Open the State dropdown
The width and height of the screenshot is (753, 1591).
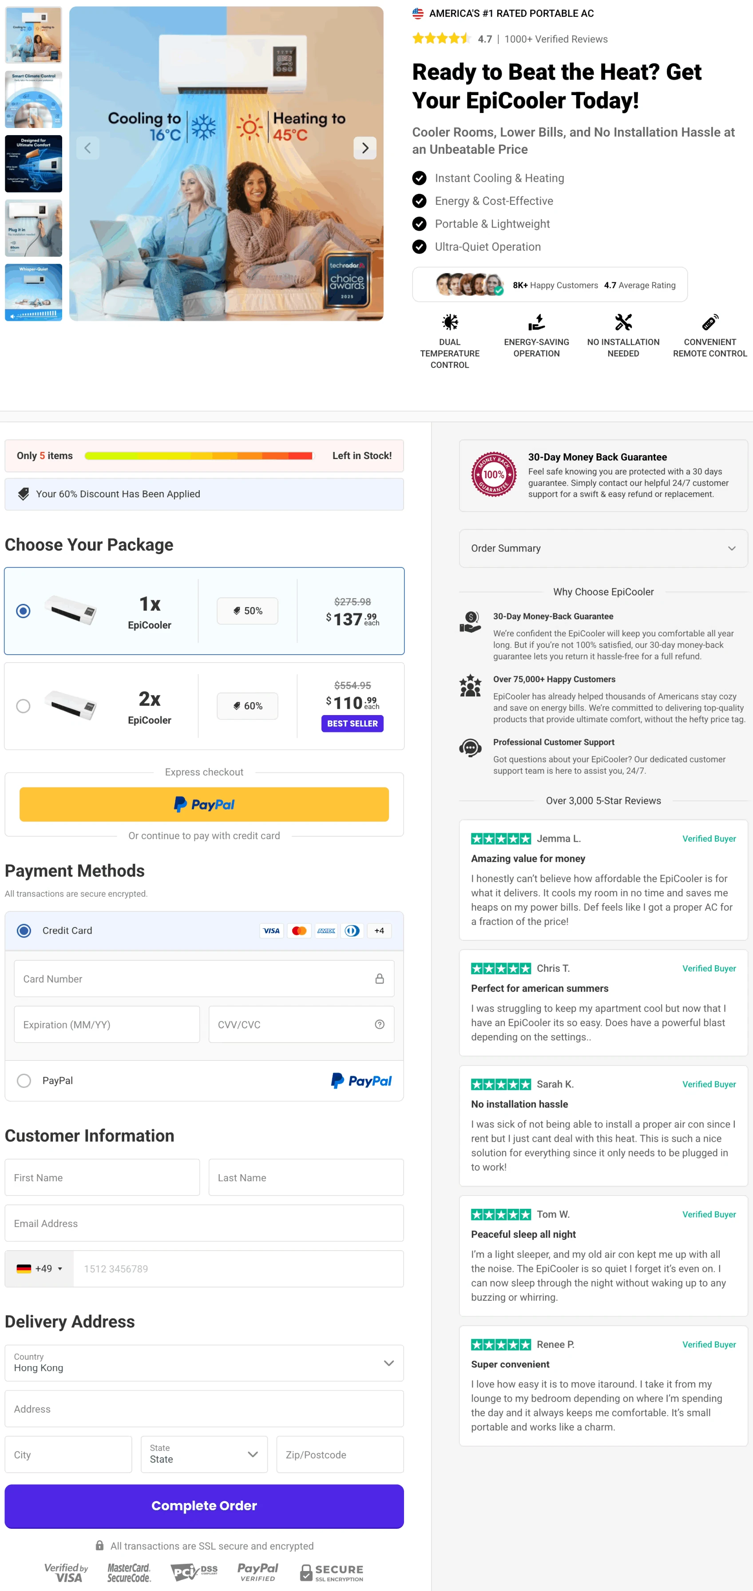pos(204,1454)
